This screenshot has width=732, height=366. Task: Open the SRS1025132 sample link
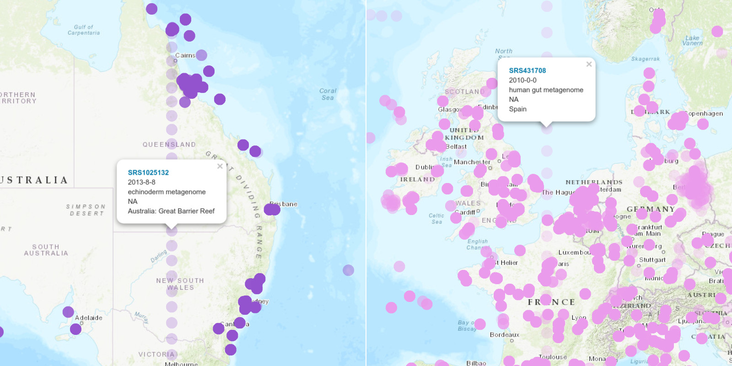point(148,172)
